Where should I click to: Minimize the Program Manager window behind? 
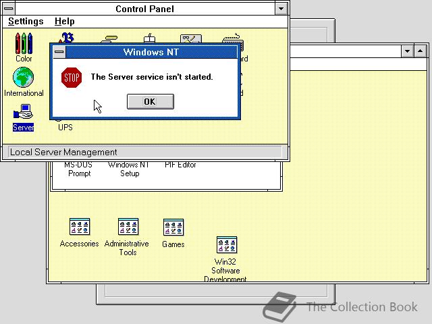click(407, 51)
